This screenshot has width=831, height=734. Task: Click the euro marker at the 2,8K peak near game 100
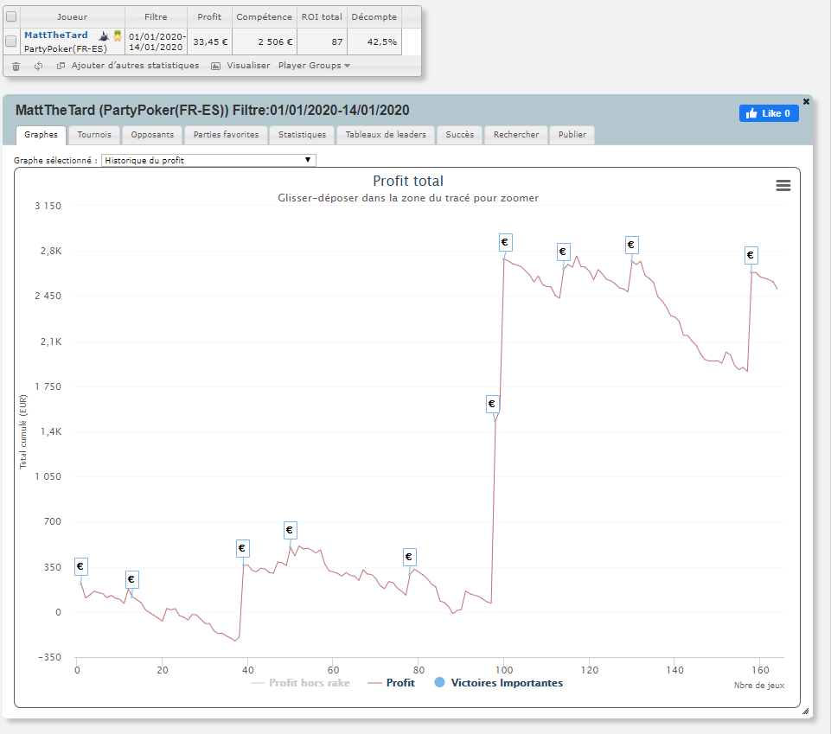(x=505, y=242)
